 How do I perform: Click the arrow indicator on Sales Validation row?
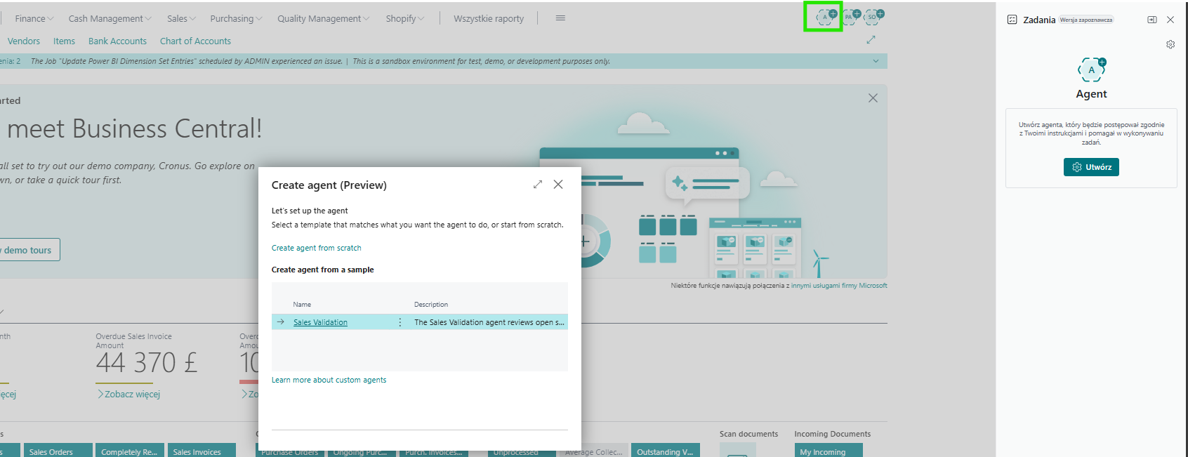[x=280, y=322]
